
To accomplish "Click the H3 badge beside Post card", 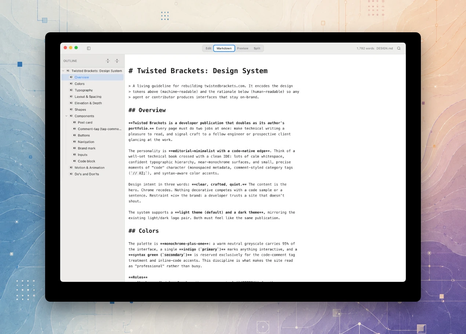I will point(74,122).
